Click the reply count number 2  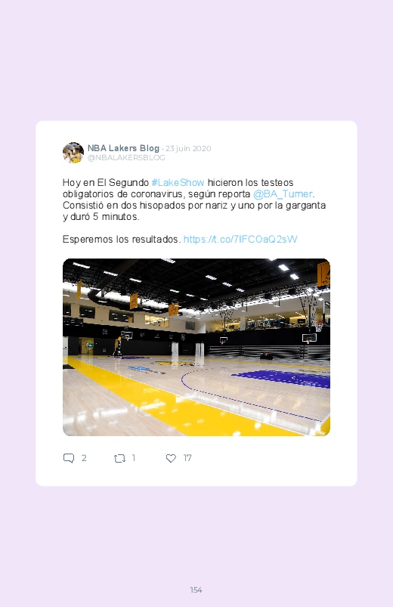click(84, 458)
